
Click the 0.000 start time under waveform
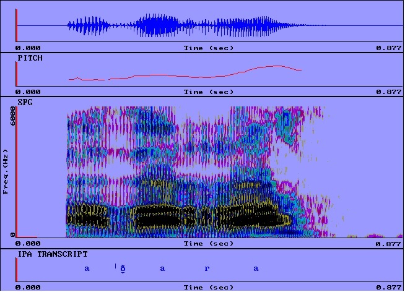tap(28, 48)
